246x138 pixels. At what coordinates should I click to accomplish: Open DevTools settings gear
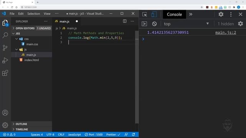point(221,15)
